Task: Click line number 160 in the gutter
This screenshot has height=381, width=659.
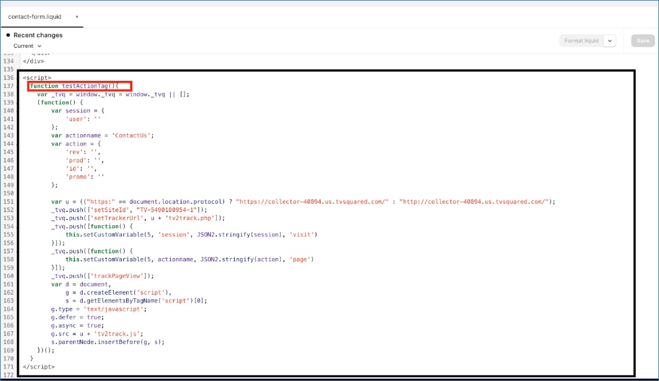Action: coord(8,276)
